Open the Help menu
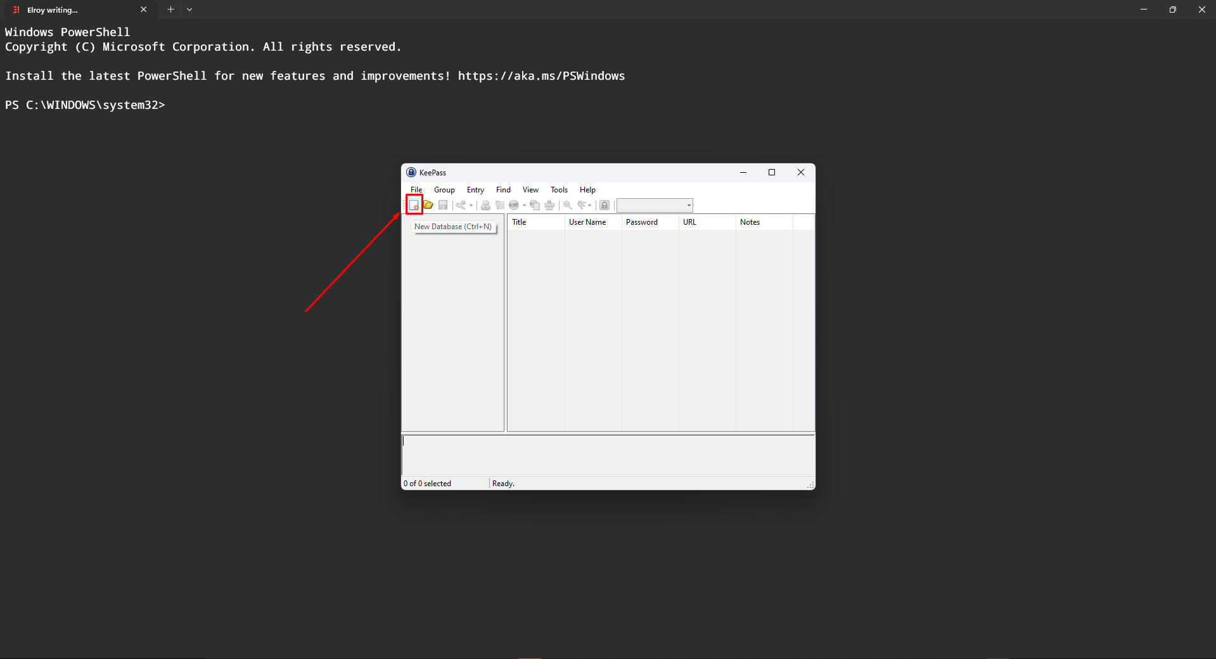 click(x=587, y=190)
